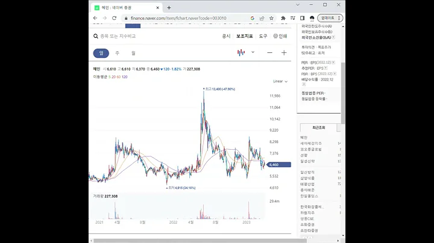Click the tab search chevron in title bar
Screen dimensions: 434x243
tap(298, 5)
